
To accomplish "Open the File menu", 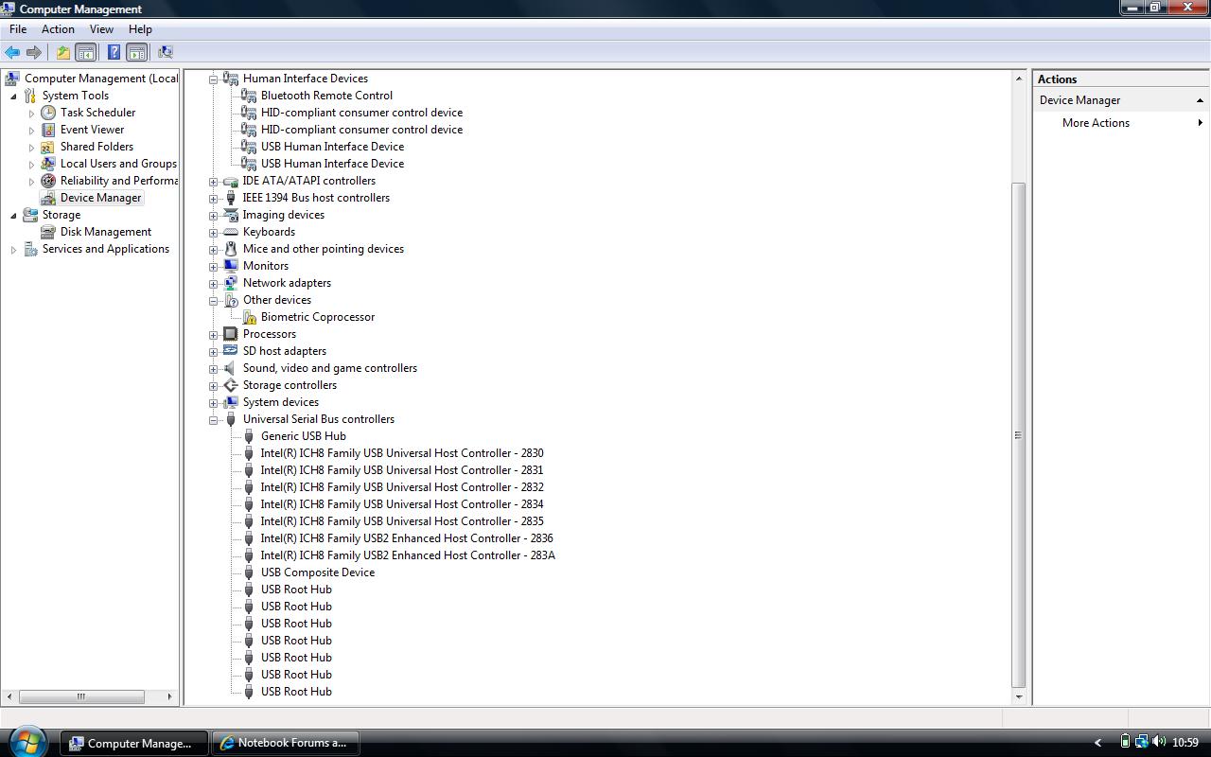I will click(x=18, y=29).
